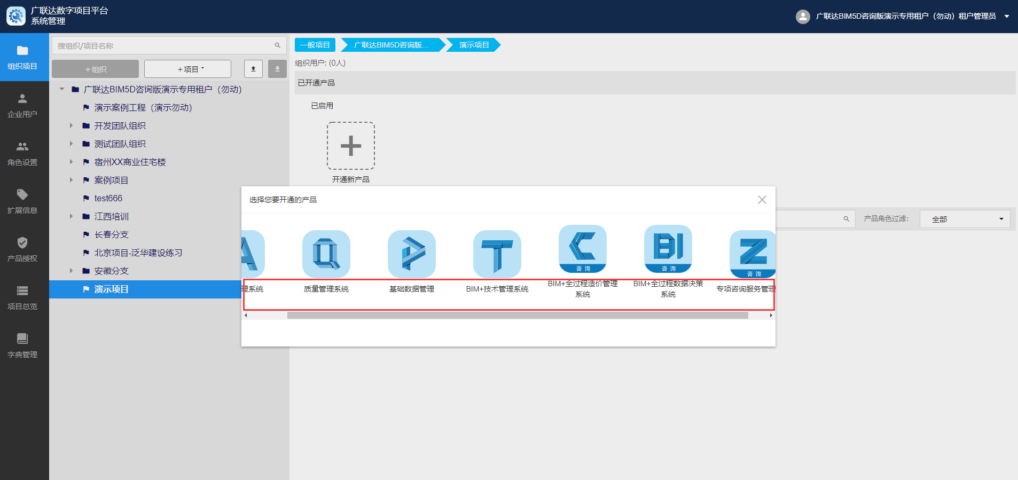Click the 广联达BIM5D咨询版... breadcrumb
The width and height of the screenshot is (1018, 480).
(x=391, y=45)
